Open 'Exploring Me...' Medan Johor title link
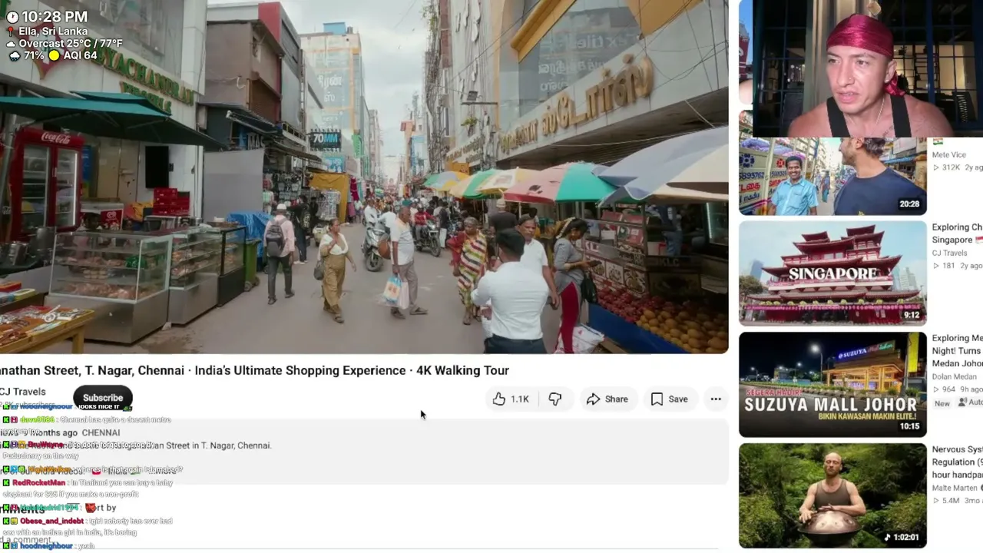This screenshot has height=553, width=983. click(x=957, y=351)
